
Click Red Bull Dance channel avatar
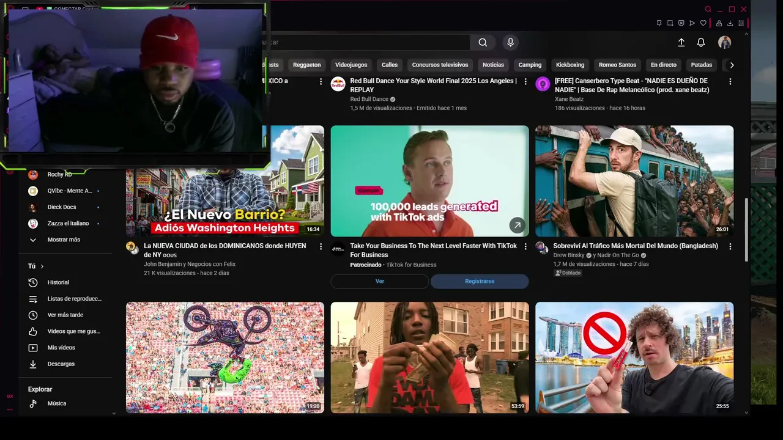point(338,84)
